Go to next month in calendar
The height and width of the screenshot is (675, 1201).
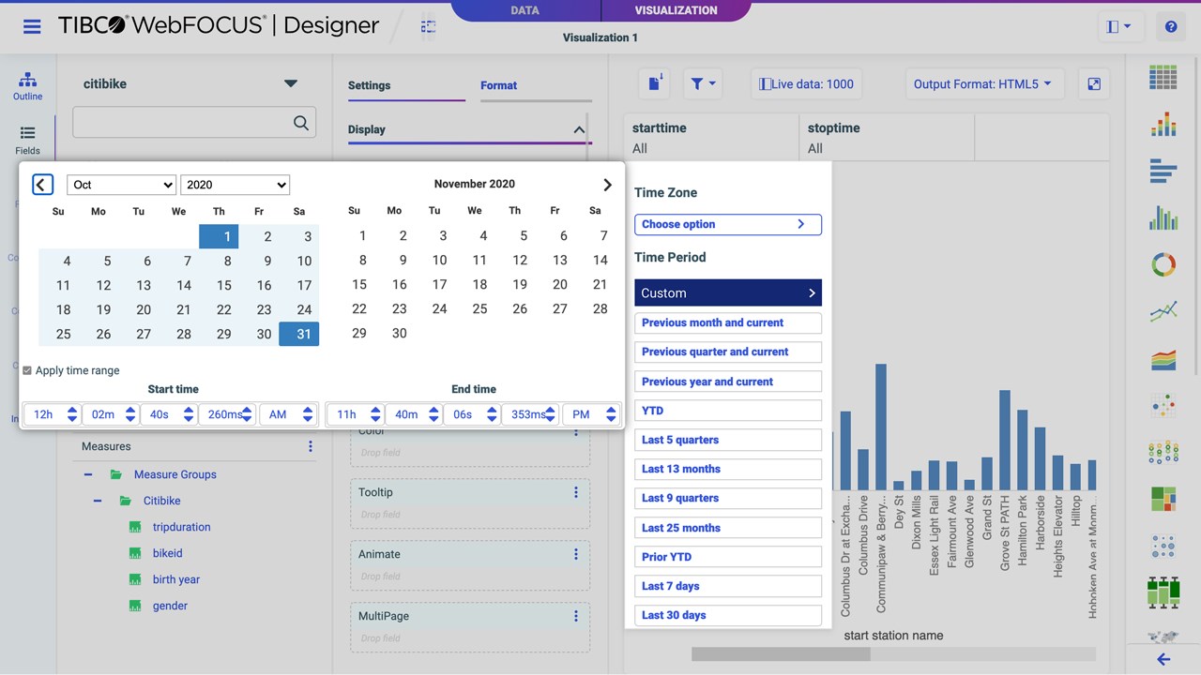pyautogui.click(x=607, y=185)
